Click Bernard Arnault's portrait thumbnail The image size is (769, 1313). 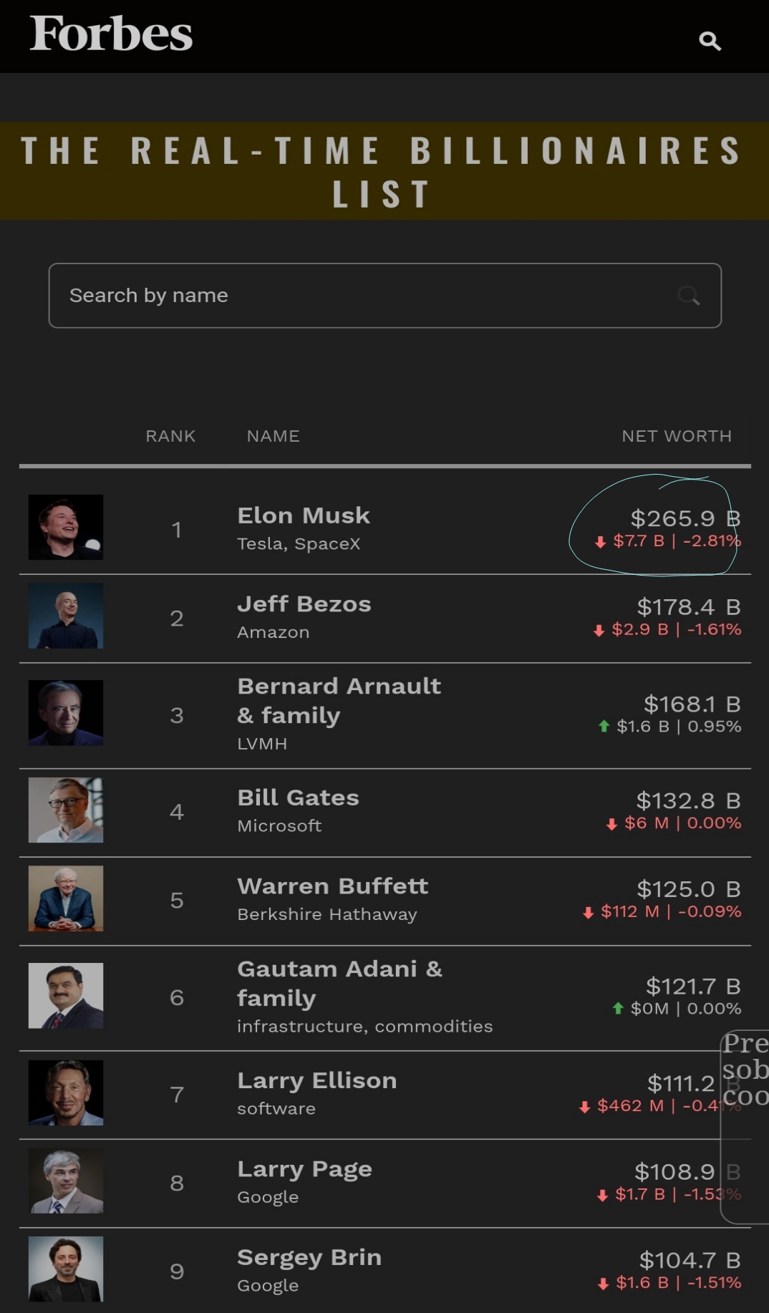click(x=66, y=713)
